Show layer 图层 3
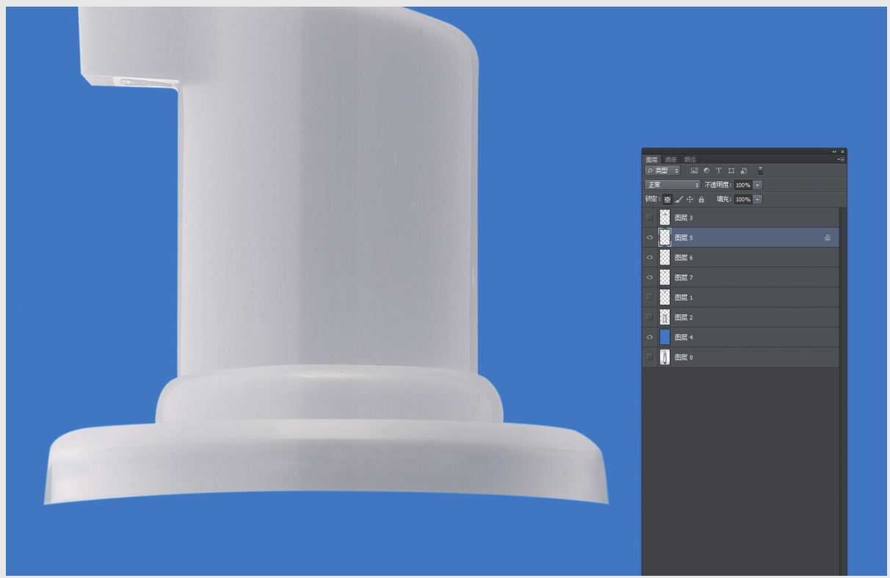 [x=649, y=217]
